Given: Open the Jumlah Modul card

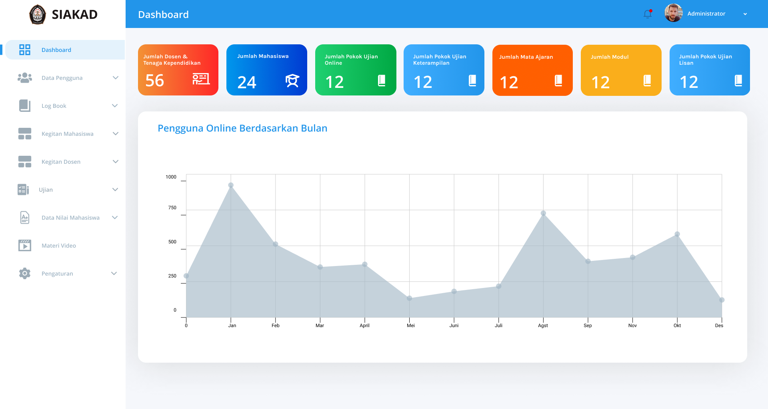Looking at the screenshot, I should pyautogui.click(x=621, y=70).
